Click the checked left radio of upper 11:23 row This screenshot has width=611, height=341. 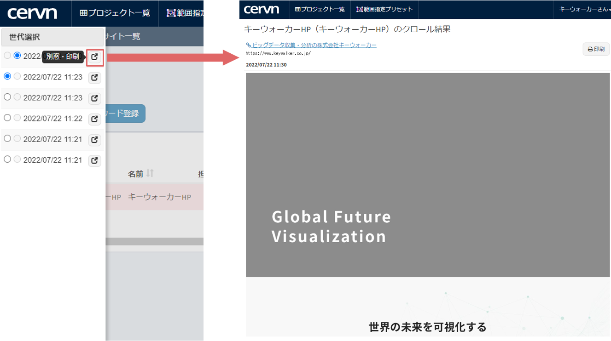7,76
